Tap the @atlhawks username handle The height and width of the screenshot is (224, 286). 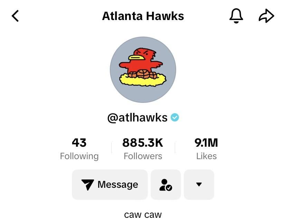point(137,118)
